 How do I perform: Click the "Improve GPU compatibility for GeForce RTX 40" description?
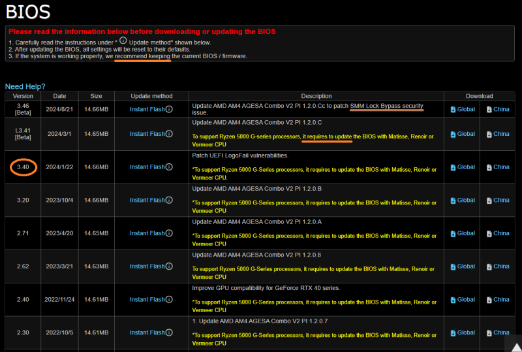click(266, 288)
